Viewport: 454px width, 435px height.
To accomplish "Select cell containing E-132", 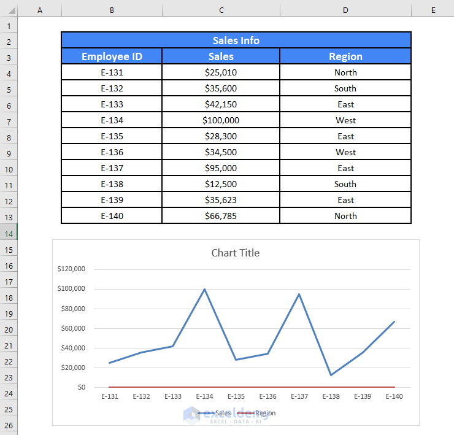I will tap(112, 88).
